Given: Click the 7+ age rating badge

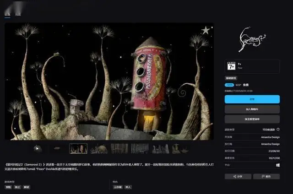Looking at the screenshot, I should click(231, 66).
